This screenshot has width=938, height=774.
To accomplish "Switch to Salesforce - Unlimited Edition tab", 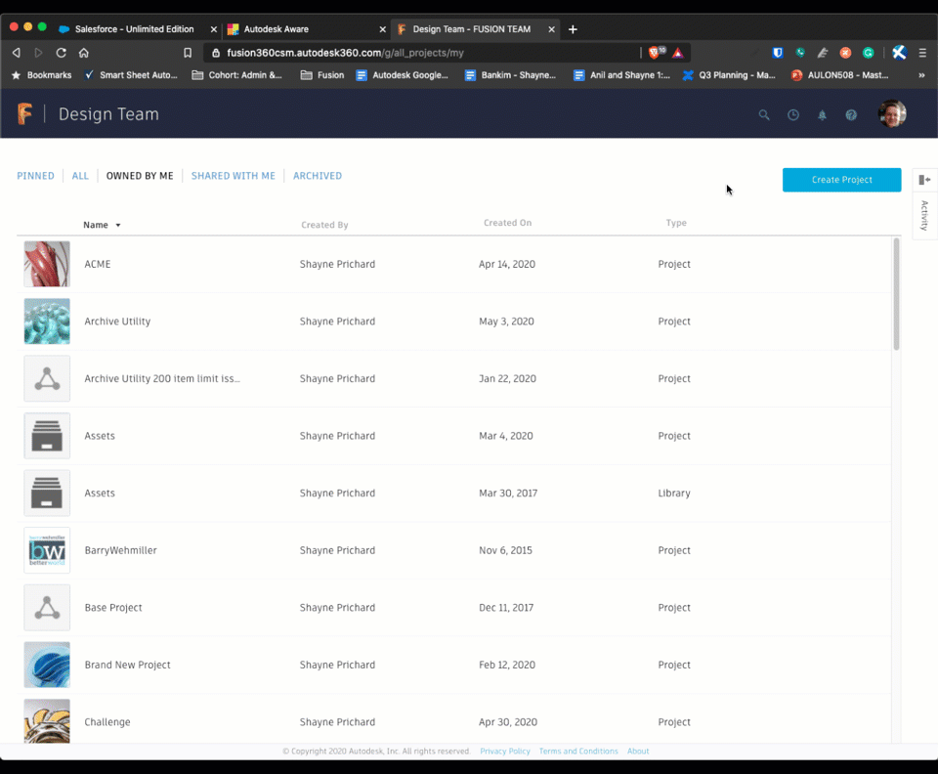I will click(x=134, y=29).
